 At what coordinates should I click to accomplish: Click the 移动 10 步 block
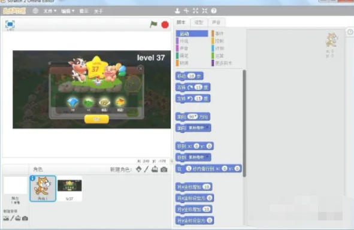(189, 76)
